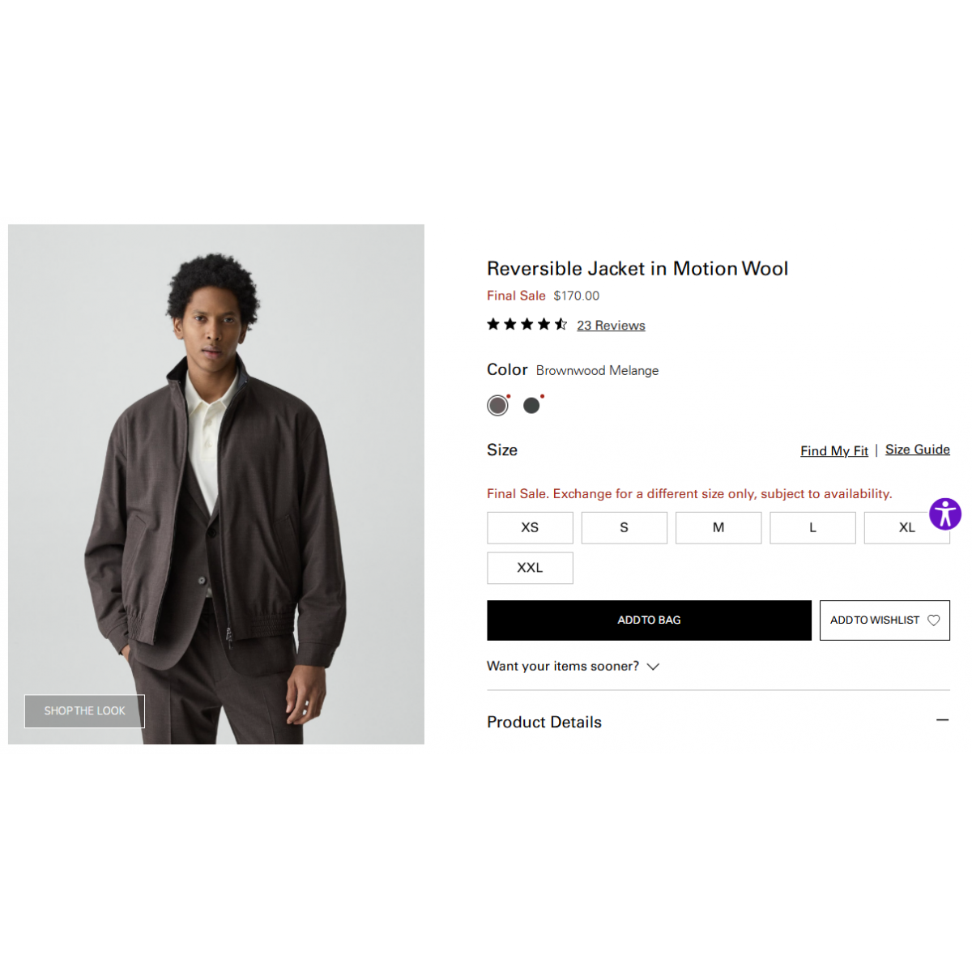Open the Size Guide link

click(x=917, y=450)
